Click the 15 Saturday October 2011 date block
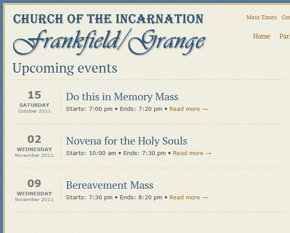 point(34,102)
